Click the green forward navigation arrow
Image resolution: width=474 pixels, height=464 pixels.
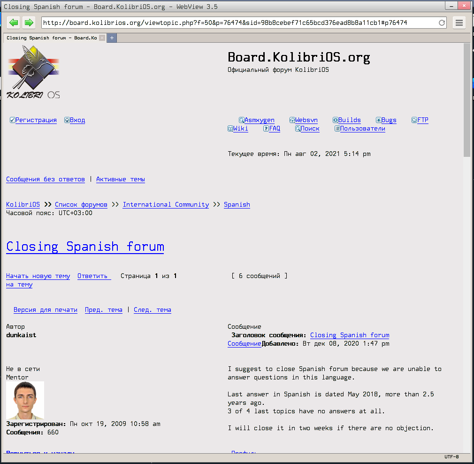[x=29, y=22]
